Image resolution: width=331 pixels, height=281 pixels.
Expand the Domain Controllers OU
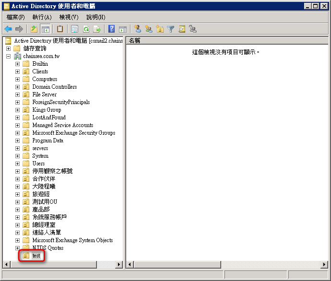click(18, 87)
